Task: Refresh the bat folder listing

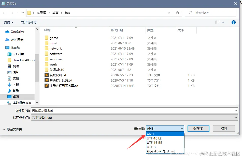Action: pos(177,13)
